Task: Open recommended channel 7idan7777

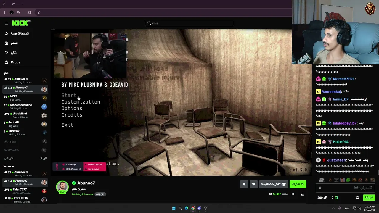Action: 25,191
